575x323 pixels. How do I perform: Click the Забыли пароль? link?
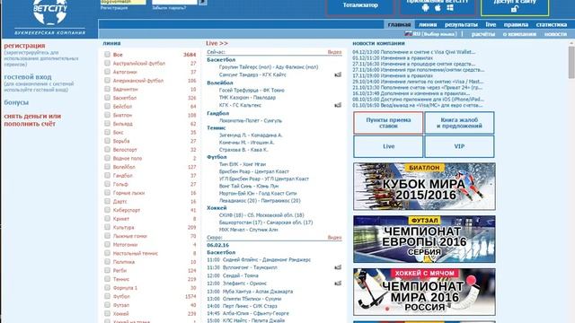coord(169,7)
